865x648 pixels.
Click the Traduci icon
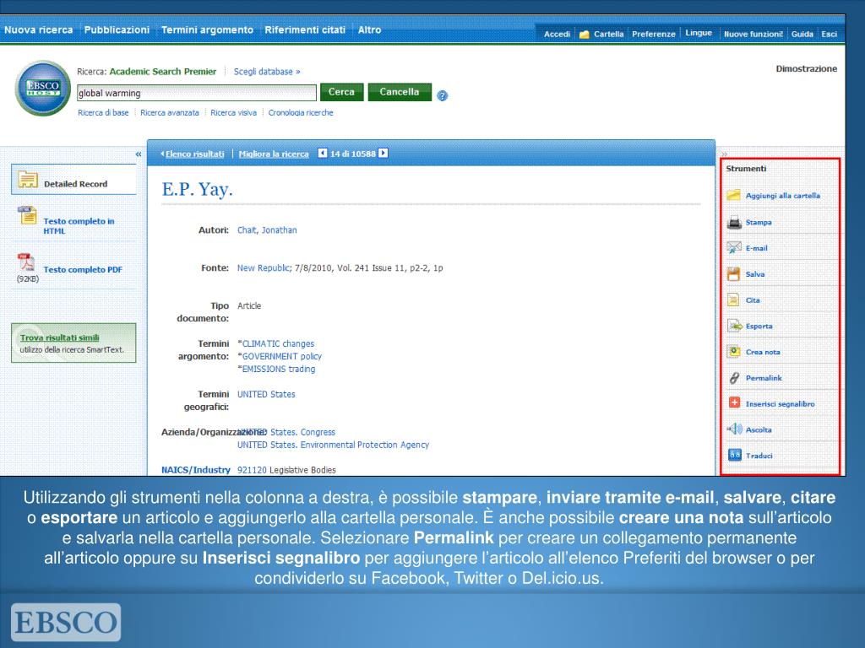point(734,455)
